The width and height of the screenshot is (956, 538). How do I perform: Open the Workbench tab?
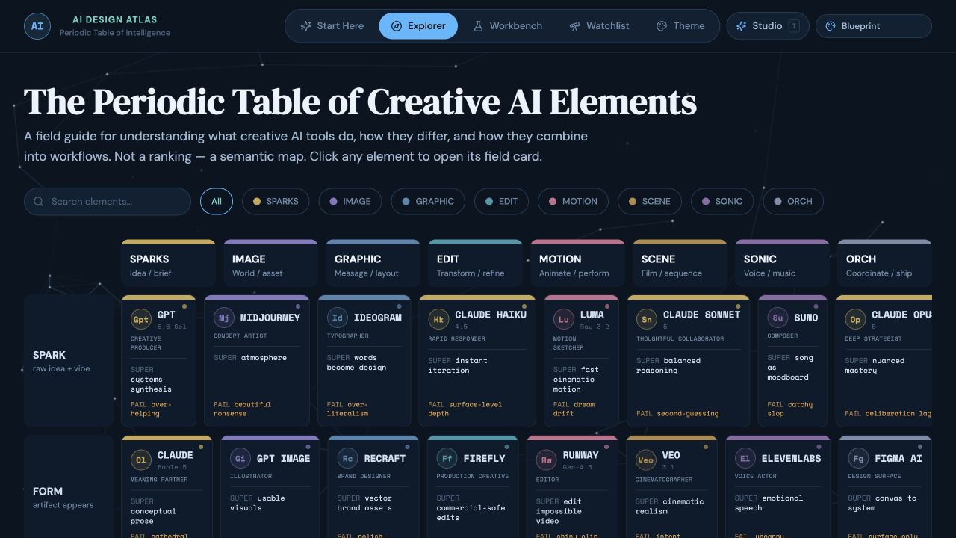pyautogui.click(x=507, y=26)
